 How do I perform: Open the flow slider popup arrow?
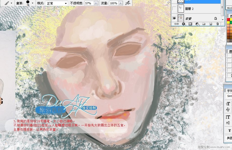coord(121,3)
